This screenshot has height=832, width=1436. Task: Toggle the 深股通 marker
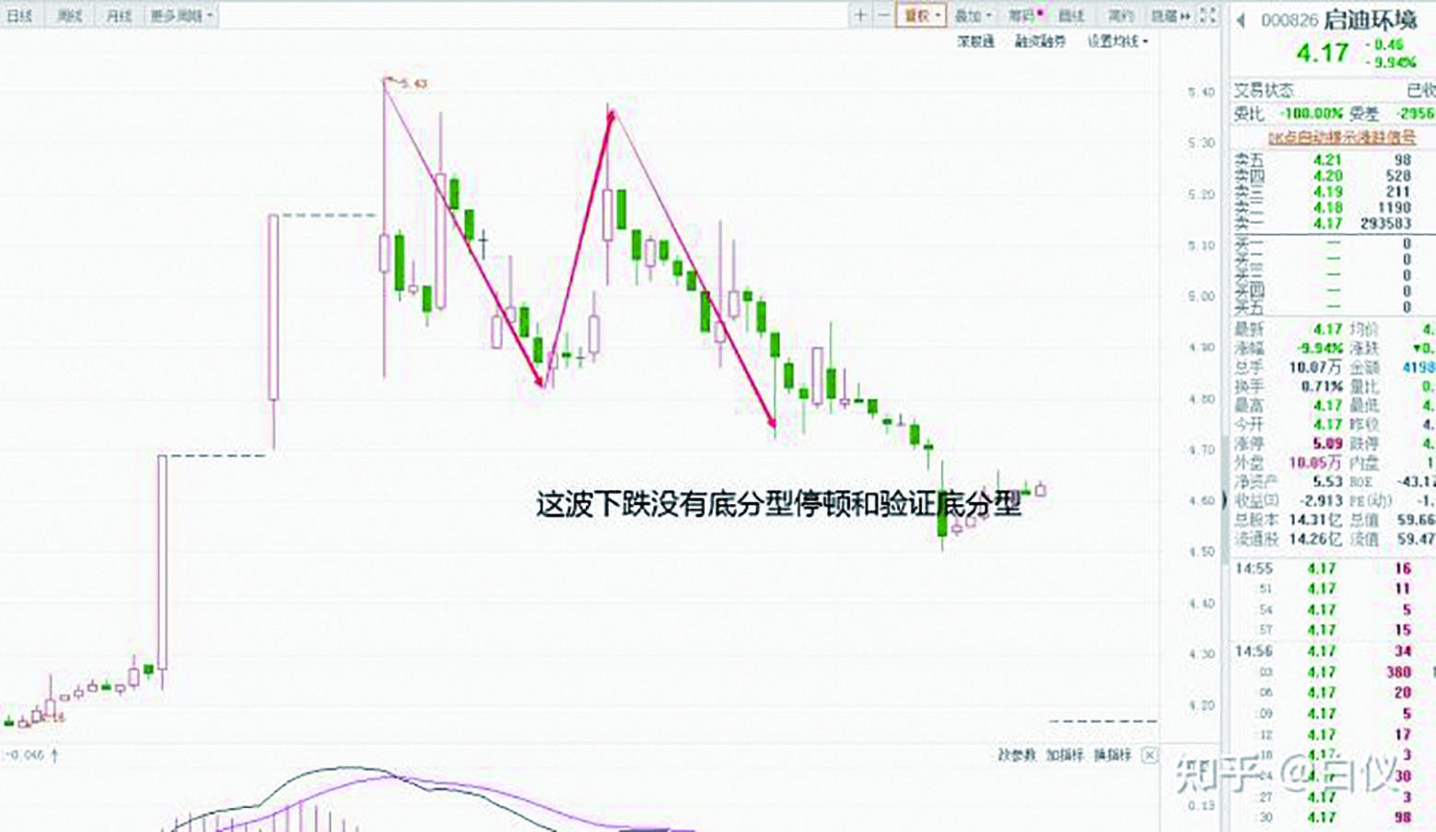click(975, 41)
